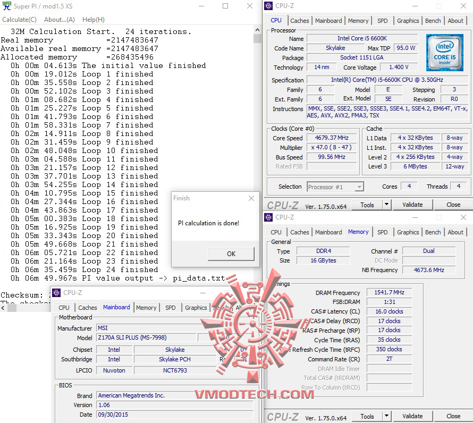473x423 pixels.
Task: Open the Processor #1 selection dropdown
Action: (x=359, y=187)
